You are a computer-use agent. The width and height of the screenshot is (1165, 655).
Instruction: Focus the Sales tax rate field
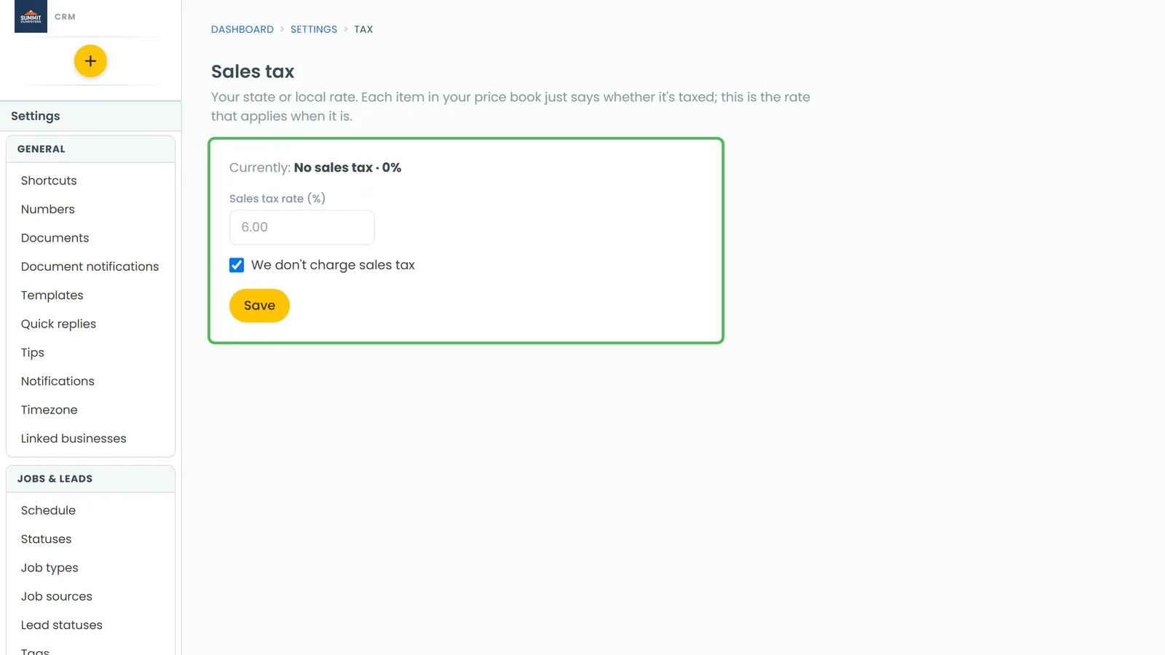302,227
